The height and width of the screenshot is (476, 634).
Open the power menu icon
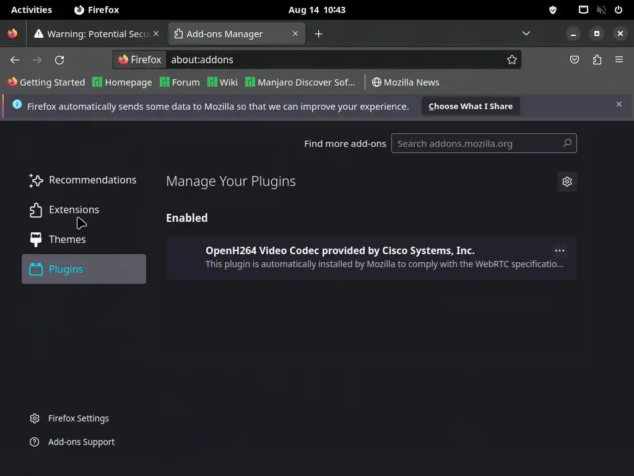pyautogui.click(x=619, y=10)
